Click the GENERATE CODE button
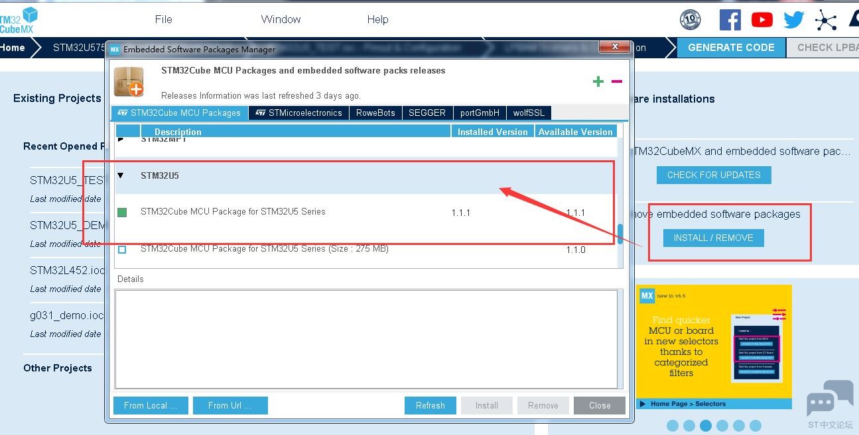The height and width of the screenshot is (435, 859). 731,48
